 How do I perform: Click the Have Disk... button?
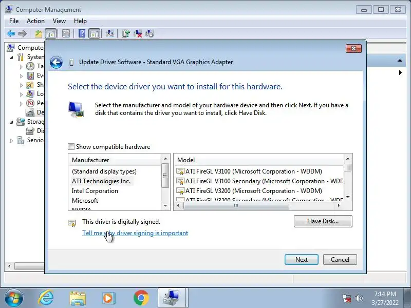323,221
